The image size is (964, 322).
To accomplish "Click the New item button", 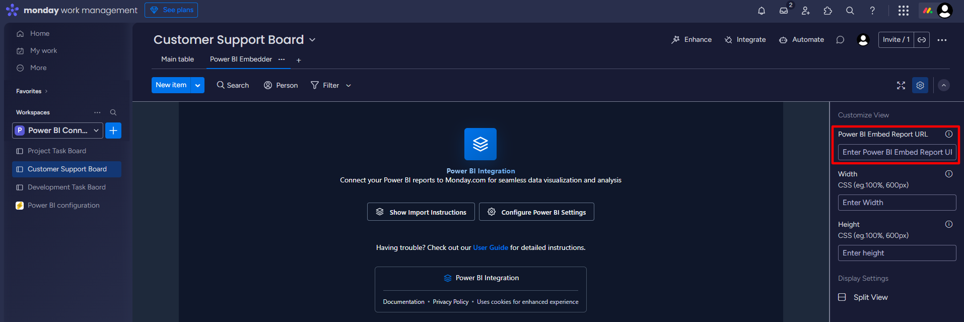I will point(171,85).
